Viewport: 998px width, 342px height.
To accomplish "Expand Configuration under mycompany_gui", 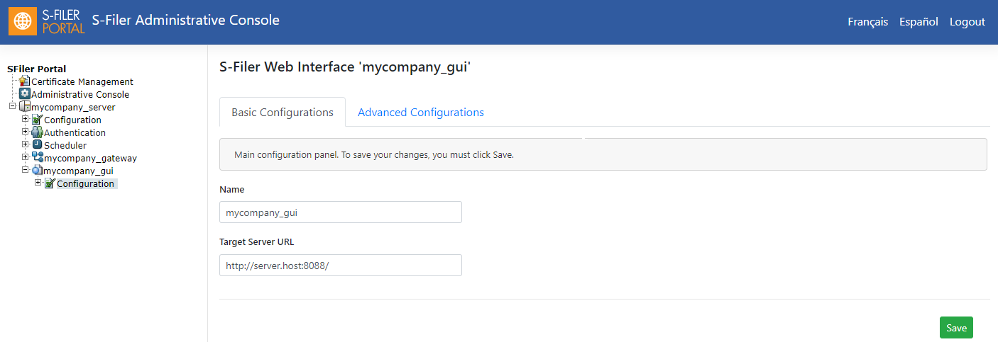I will pos(38,183).
